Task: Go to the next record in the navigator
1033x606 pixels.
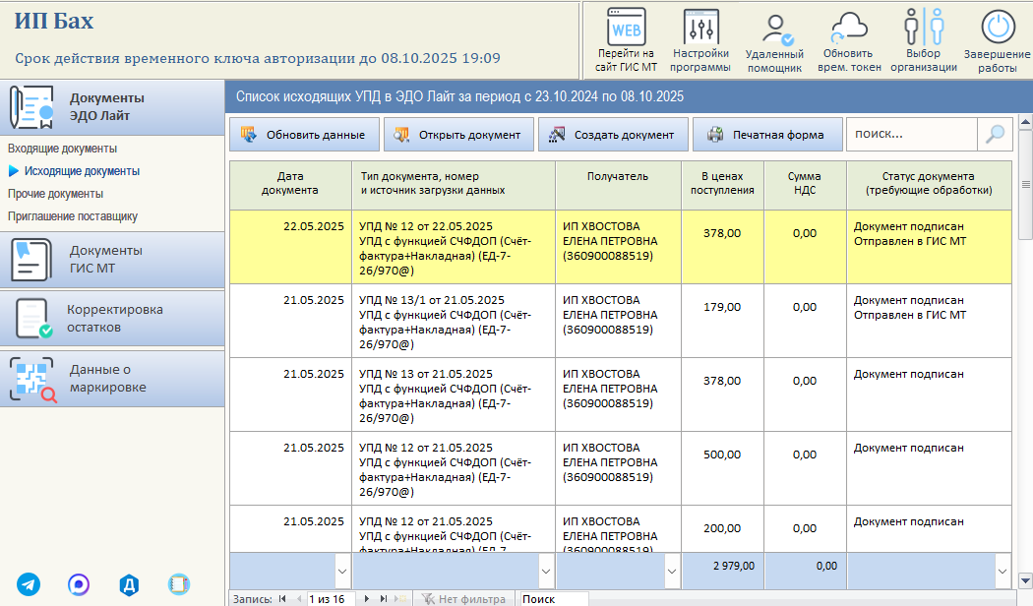Action: [x=367, y=599]
